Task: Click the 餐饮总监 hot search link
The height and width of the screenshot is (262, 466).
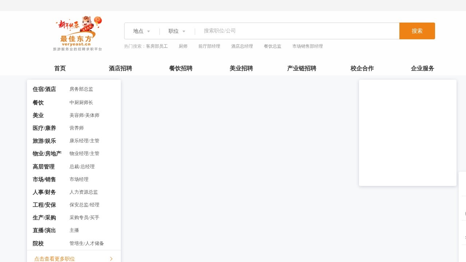Action: pos(272,46)
